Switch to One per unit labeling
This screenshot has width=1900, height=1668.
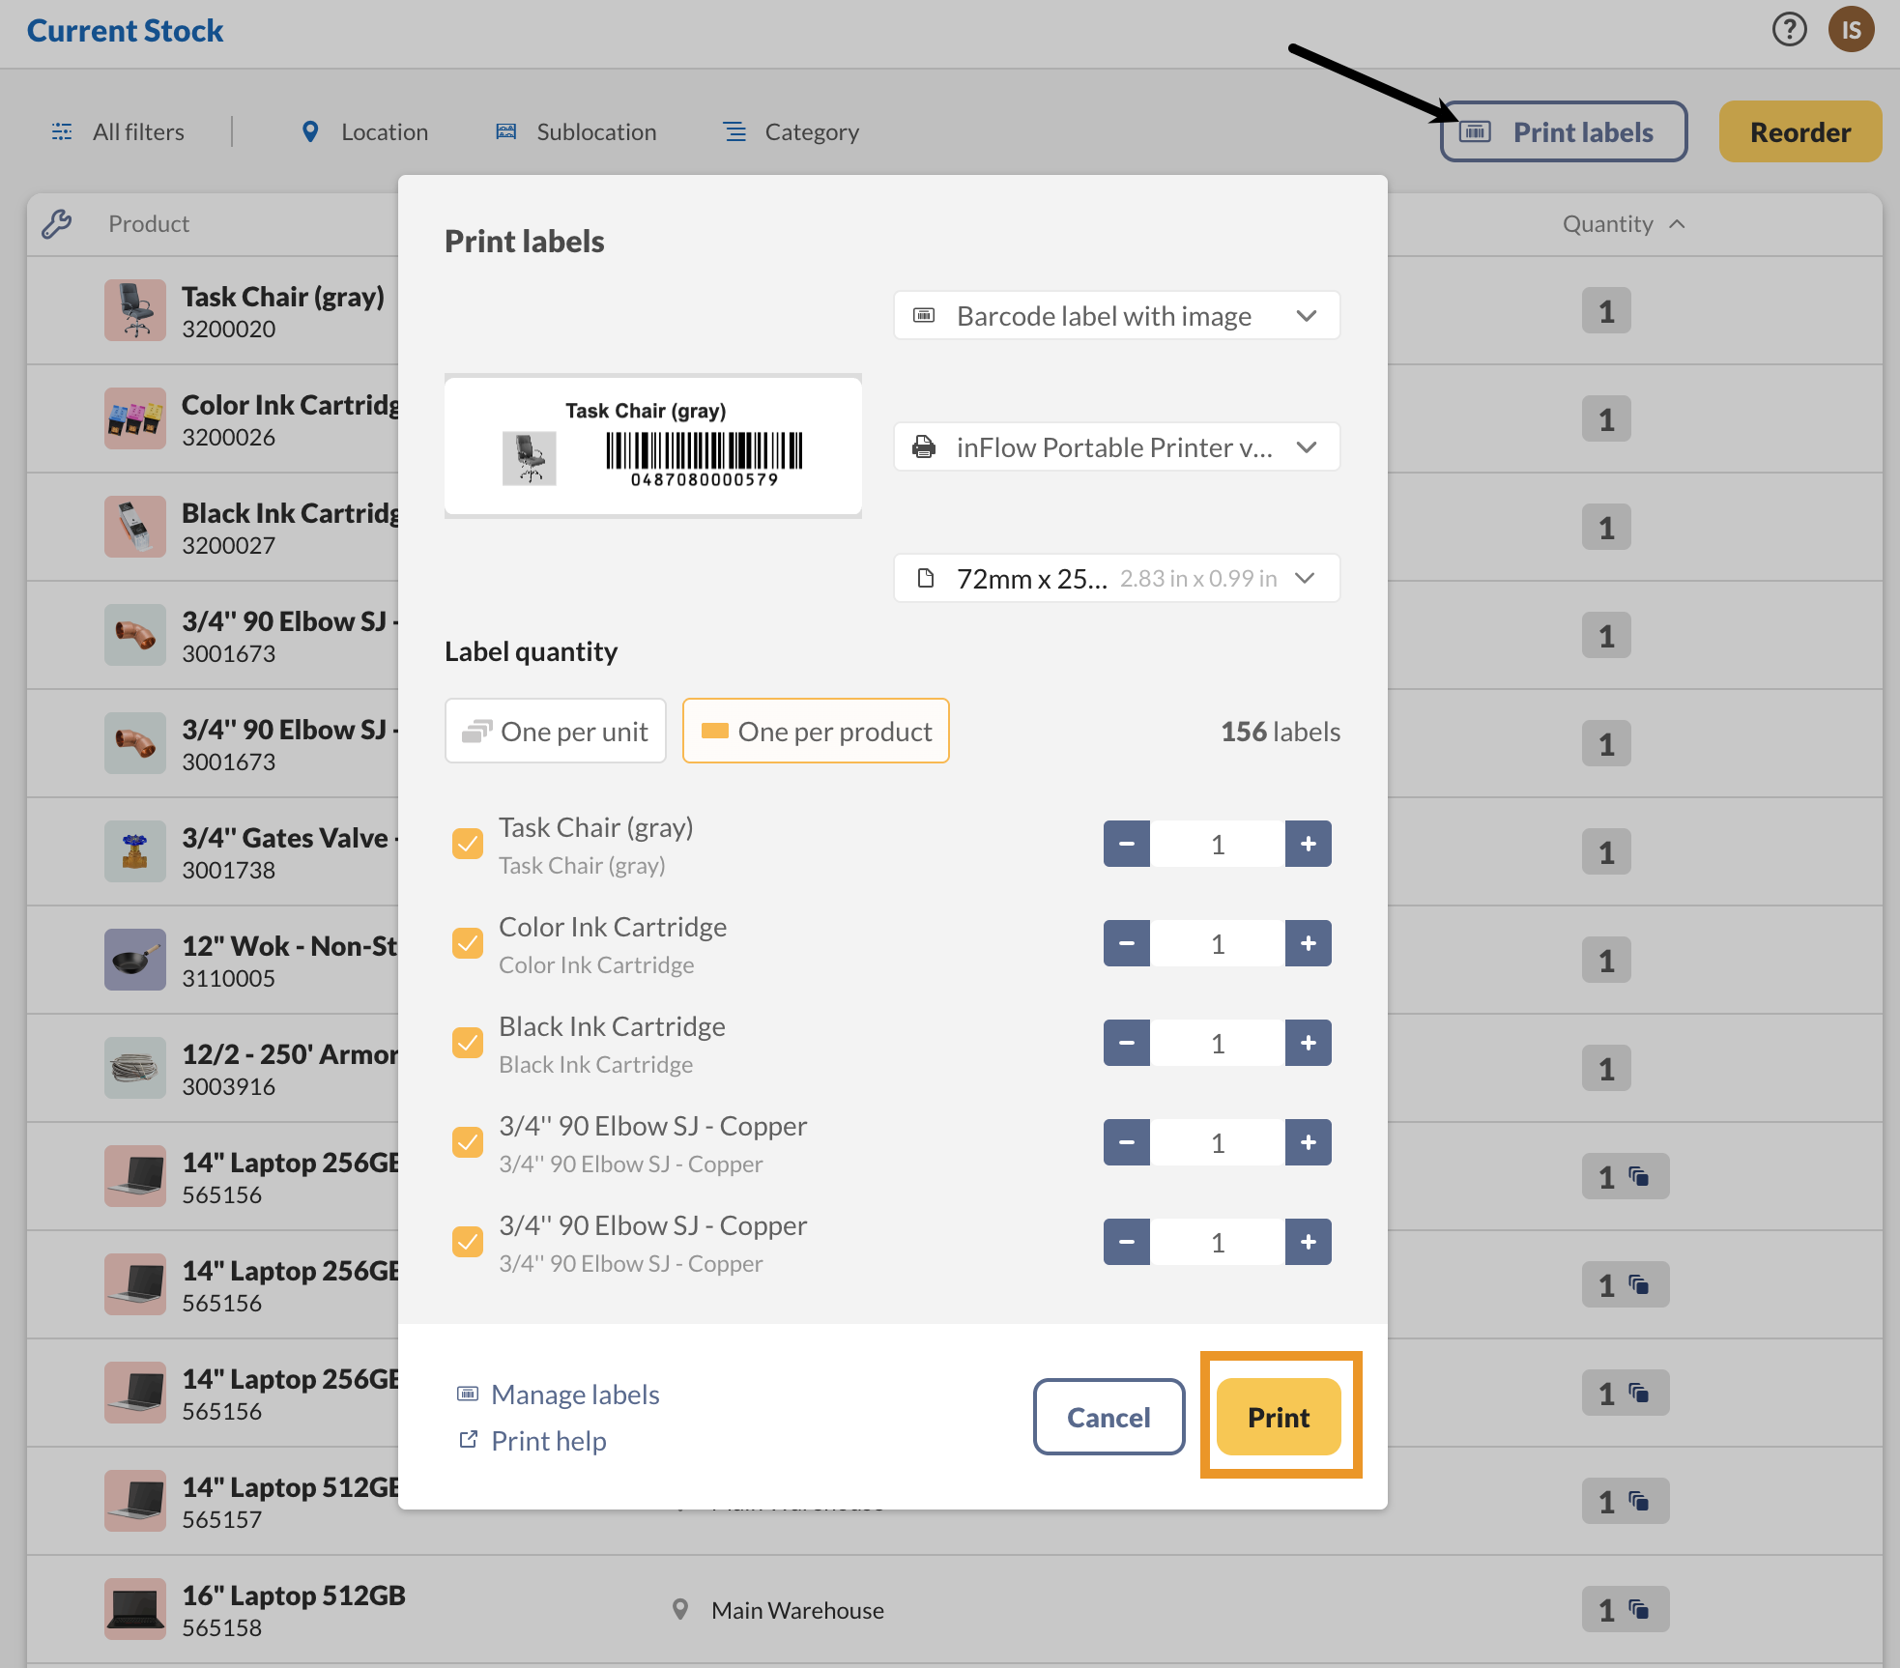point(555,731)
